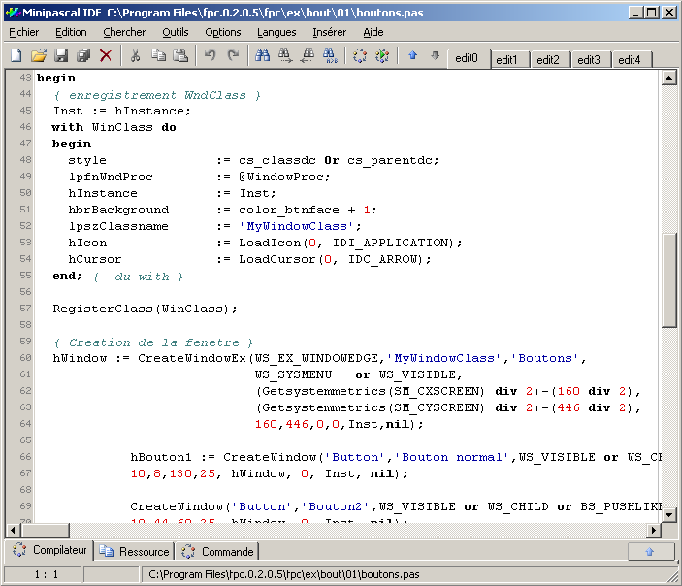Open search with the first binoculars icon
Screen dimensions: 682x586
coord(262,56)
